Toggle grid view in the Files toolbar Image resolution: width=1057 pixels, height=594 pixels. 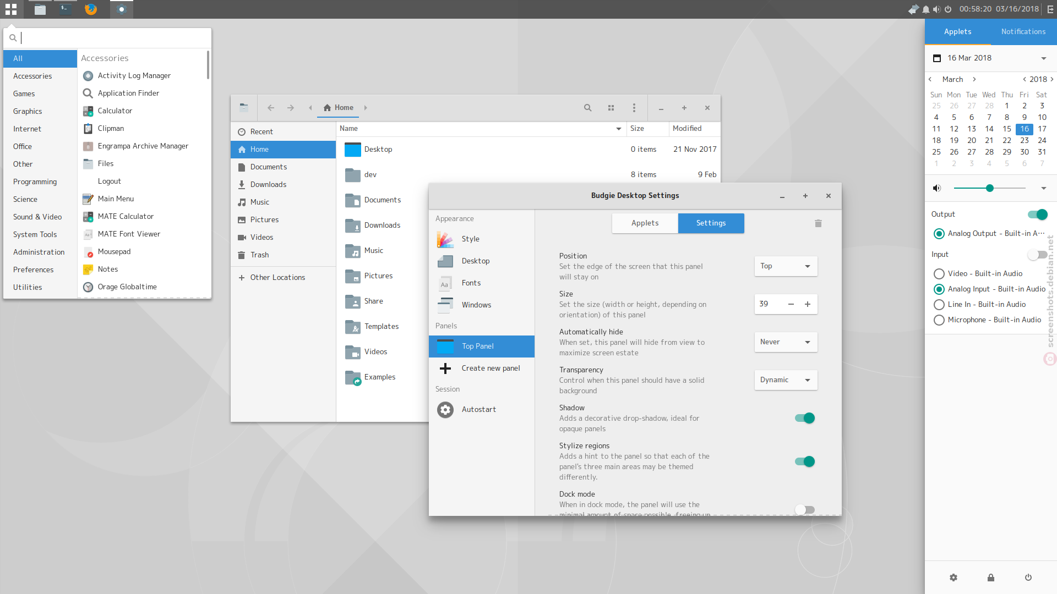(611, 108)
